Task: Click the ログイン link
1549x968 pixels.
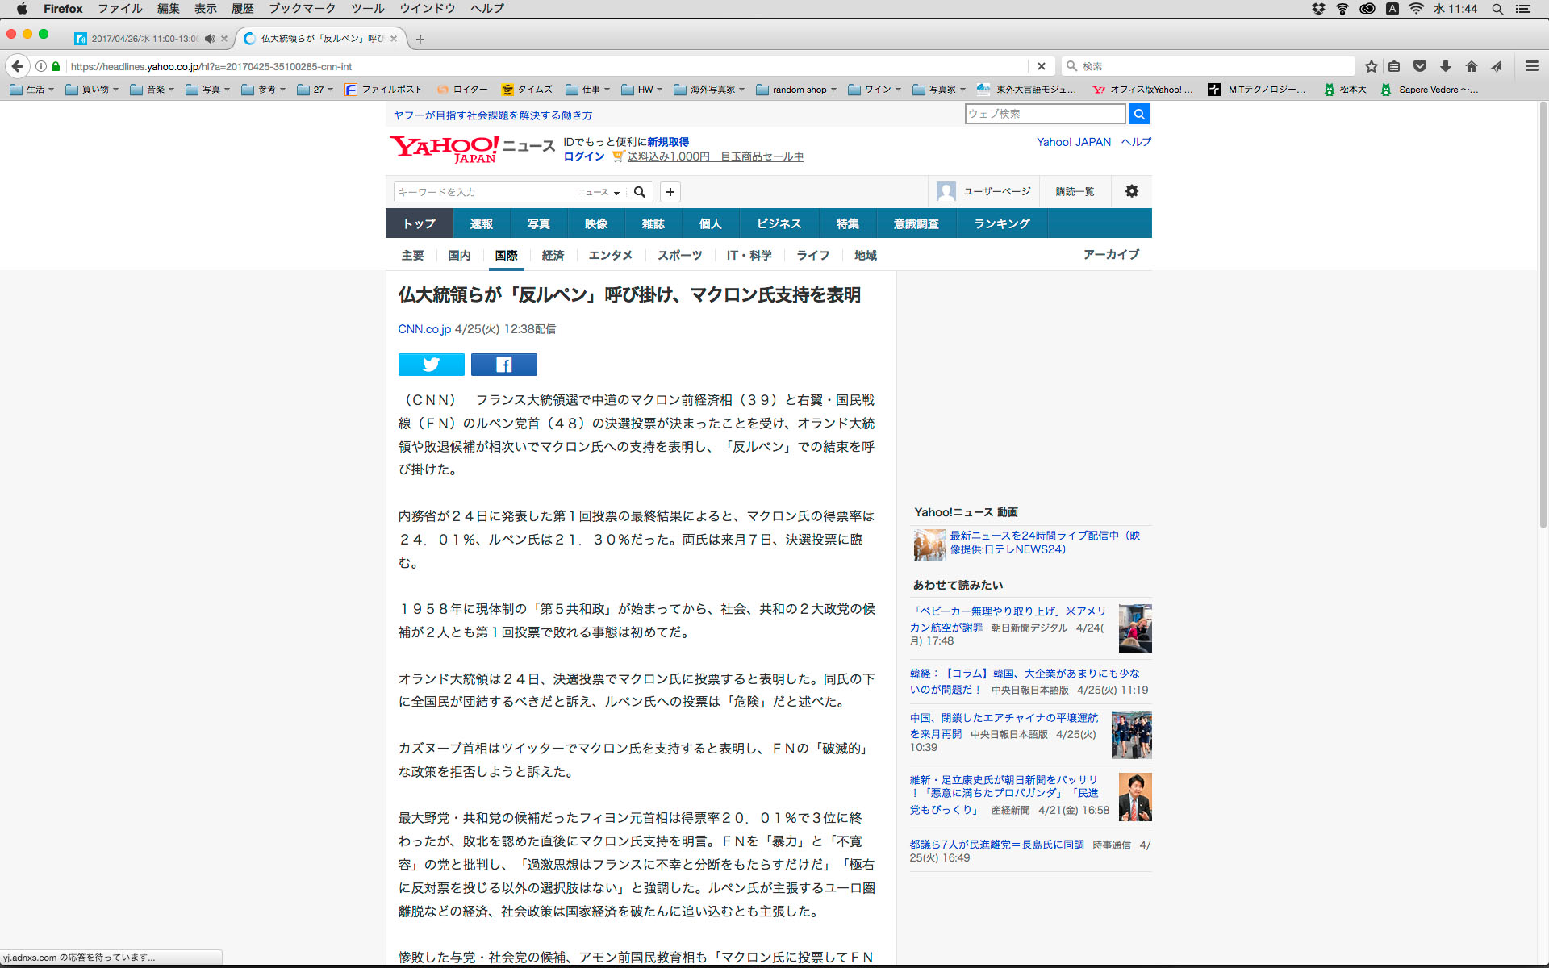Action: click(x=583, y=156)
